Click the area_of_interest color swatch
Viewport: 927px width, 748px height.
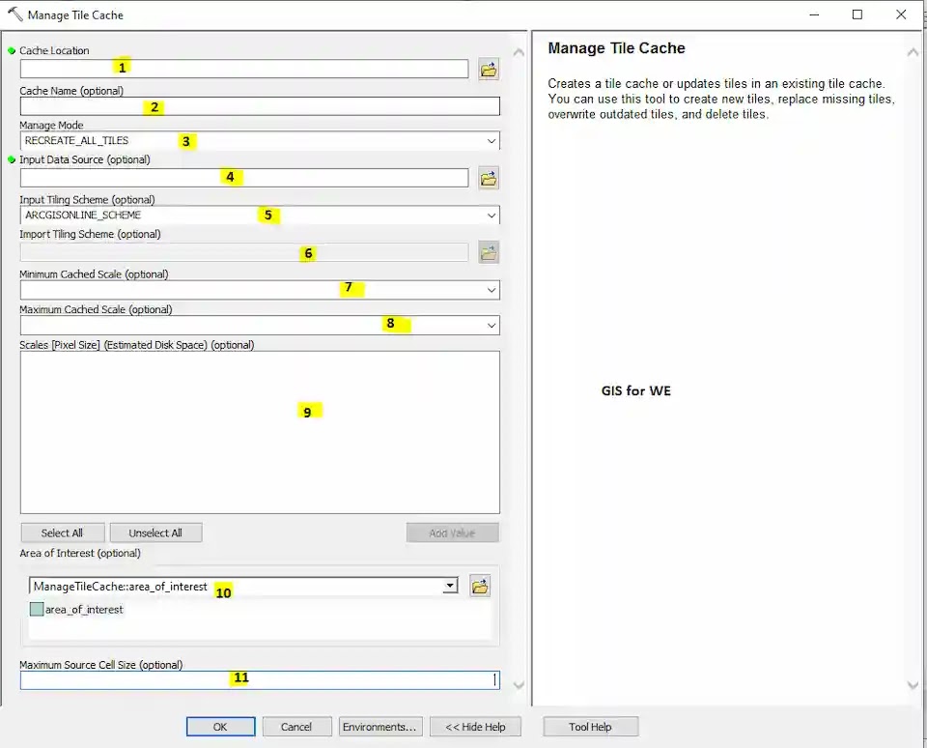37,609
